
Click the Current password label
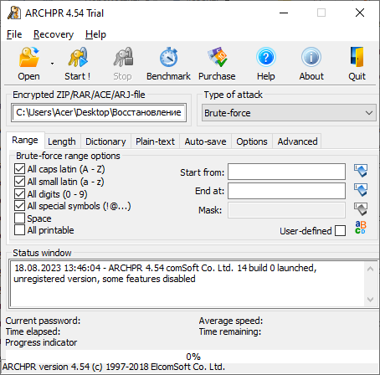(43, 321)
